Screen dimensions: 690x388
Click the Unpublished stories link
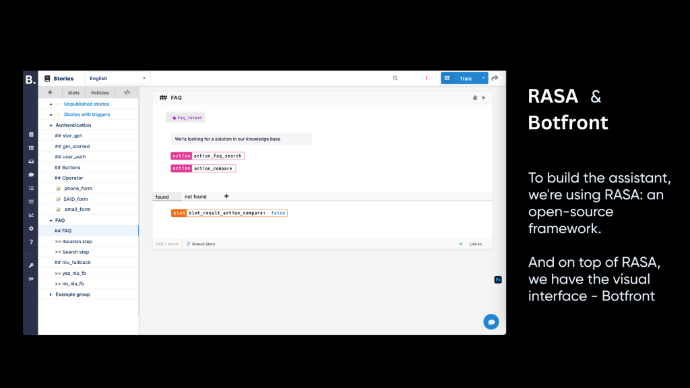[86, 104]
